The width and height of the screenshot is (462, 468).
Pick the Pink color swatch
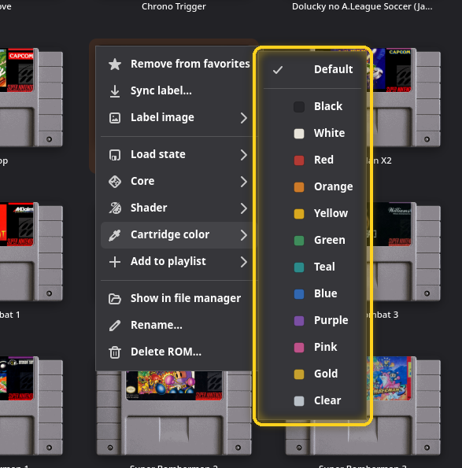[299, 348]
